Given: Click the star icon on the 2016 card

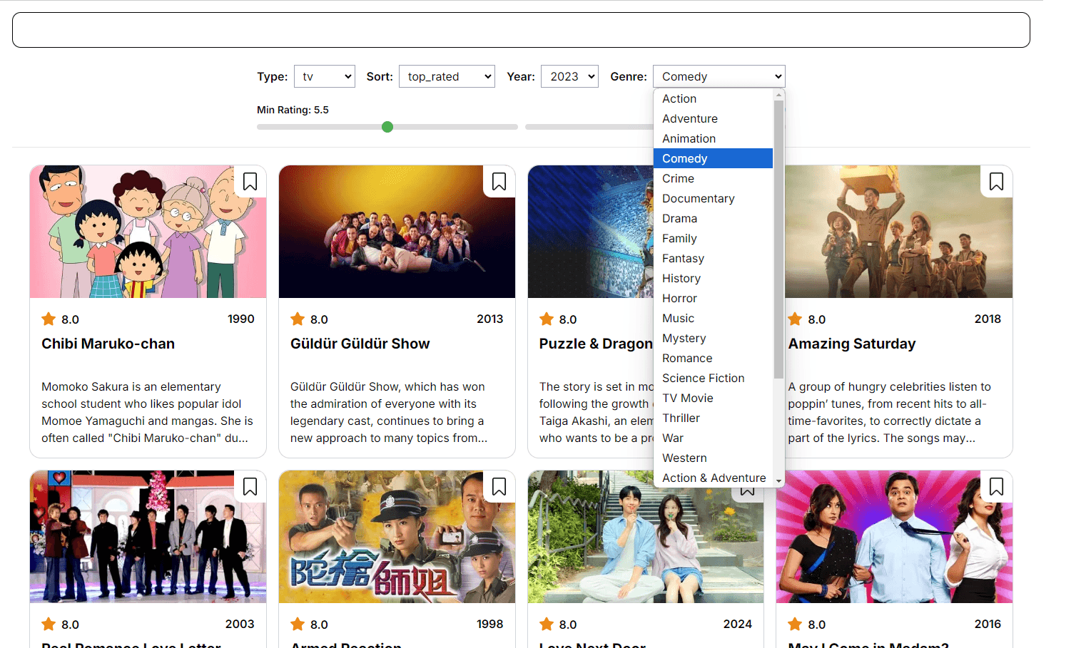Looking at the screenshot, I should pyautogui.click(x=795, y=624).
